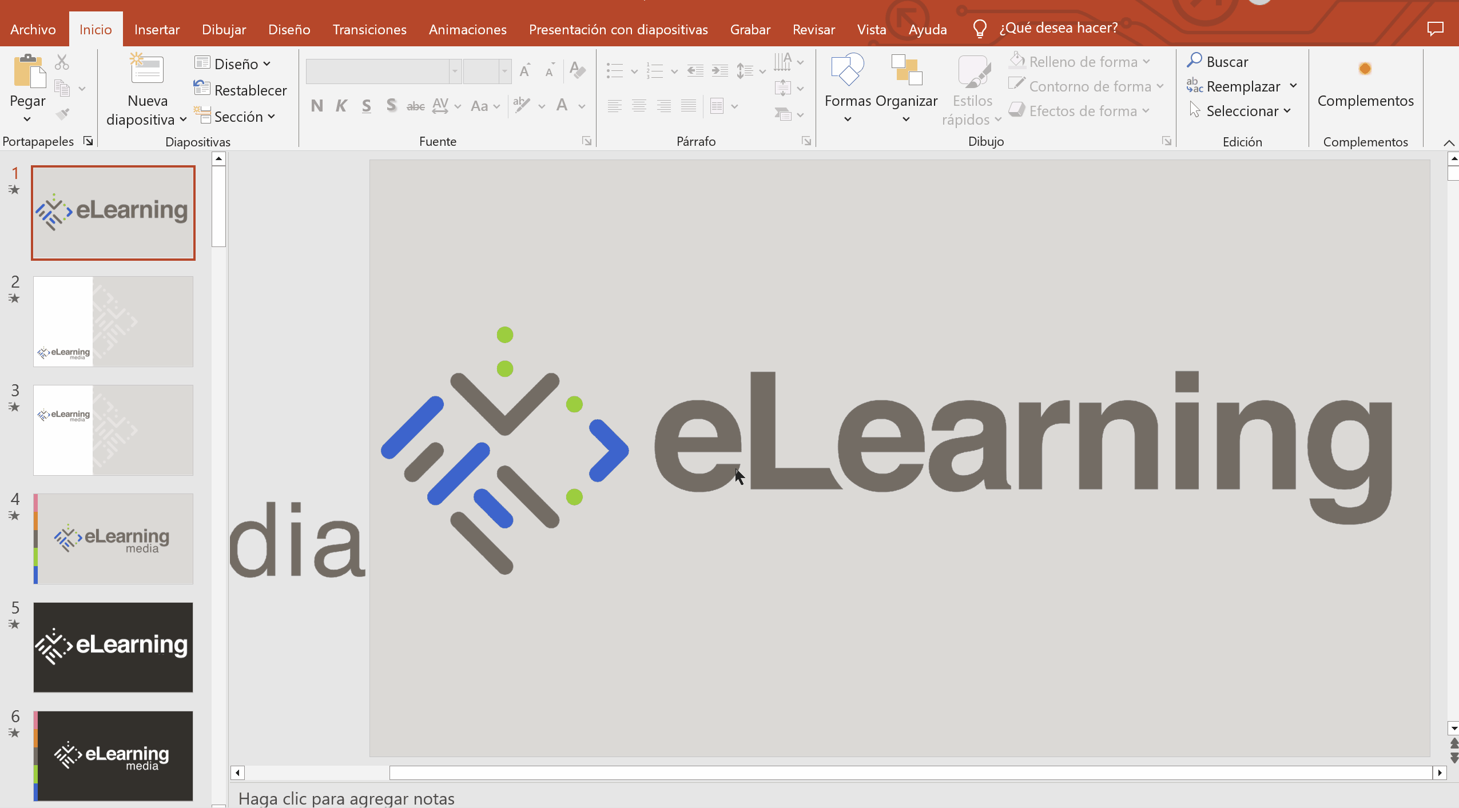Click Seleccionar button
Viewport: 1459px width, 808px height.
pos(1239,110)
